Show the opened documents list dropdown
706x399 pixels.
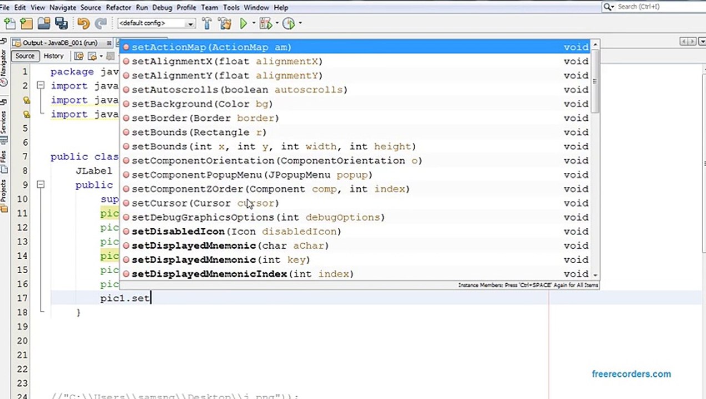click(x=702, y=42)
